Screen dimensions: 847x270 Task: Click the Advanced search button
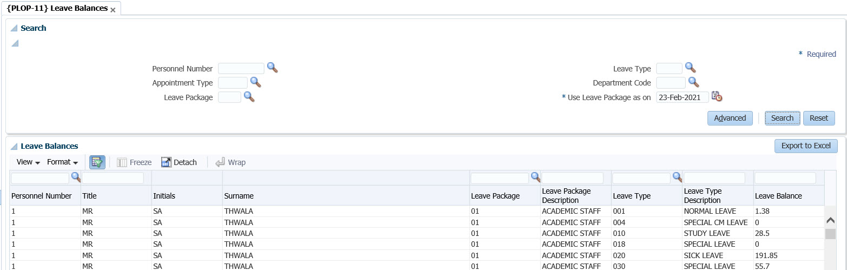coord(730,118)
